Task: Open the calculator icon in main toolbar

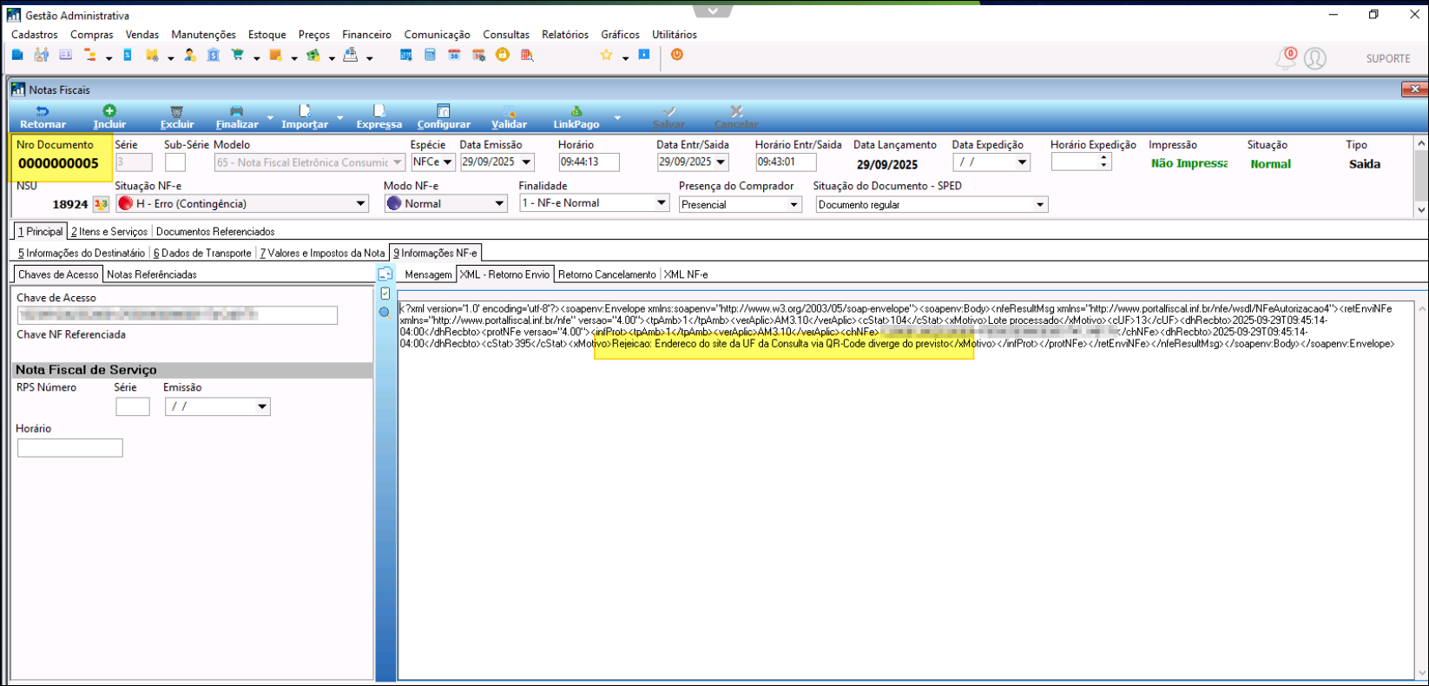Action: (x=430, y=56)
